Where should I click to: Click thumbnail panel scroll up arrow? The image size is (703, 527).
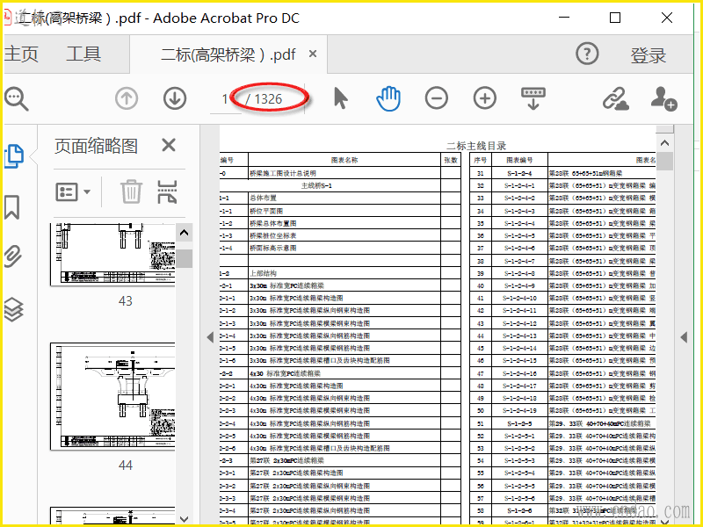(184, 233)
